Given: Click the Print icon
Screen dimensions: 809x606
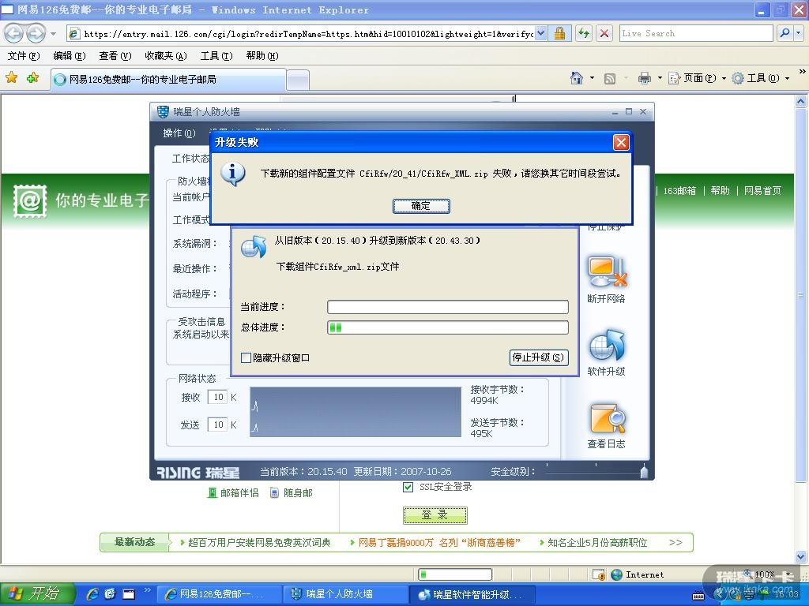Looking at the screenshot, I should [x=645, y=78].
